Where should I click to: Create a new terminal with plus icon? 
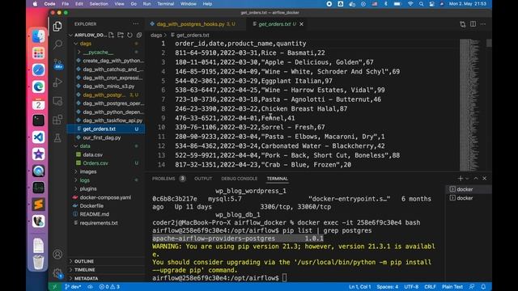461,178
